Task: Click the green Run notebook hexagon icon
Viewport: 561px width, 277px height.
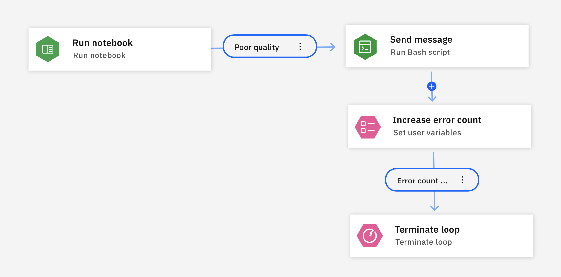Action: [x=48, y=49]
